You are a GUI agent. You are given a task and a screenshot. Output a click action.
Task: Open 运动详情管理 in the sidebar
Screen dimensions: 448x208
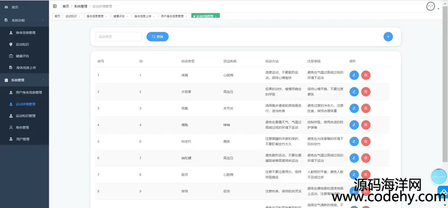[26, 104]
